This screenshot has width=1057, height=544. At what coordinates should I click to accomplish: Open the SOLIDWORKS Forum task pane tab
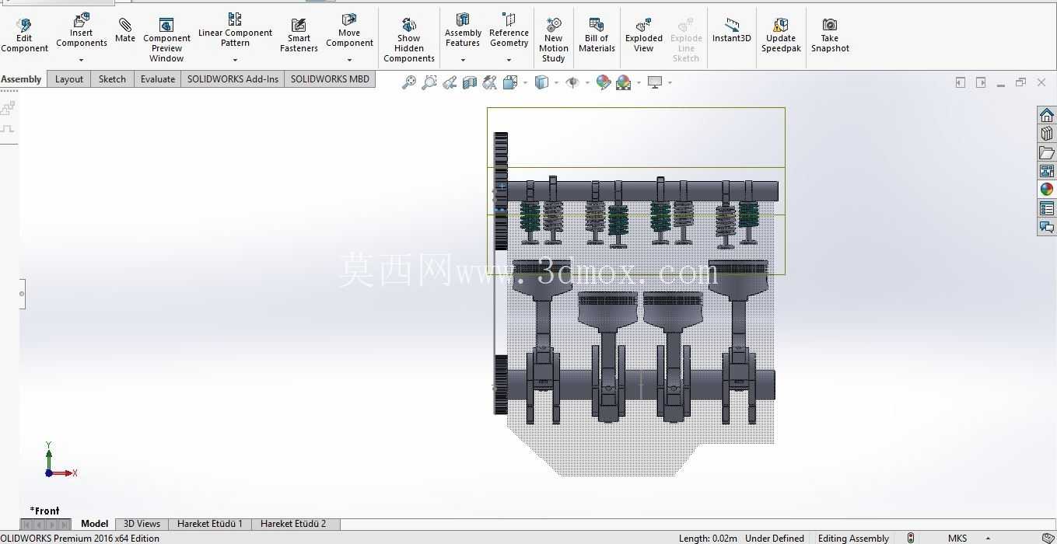(1047, 227)
